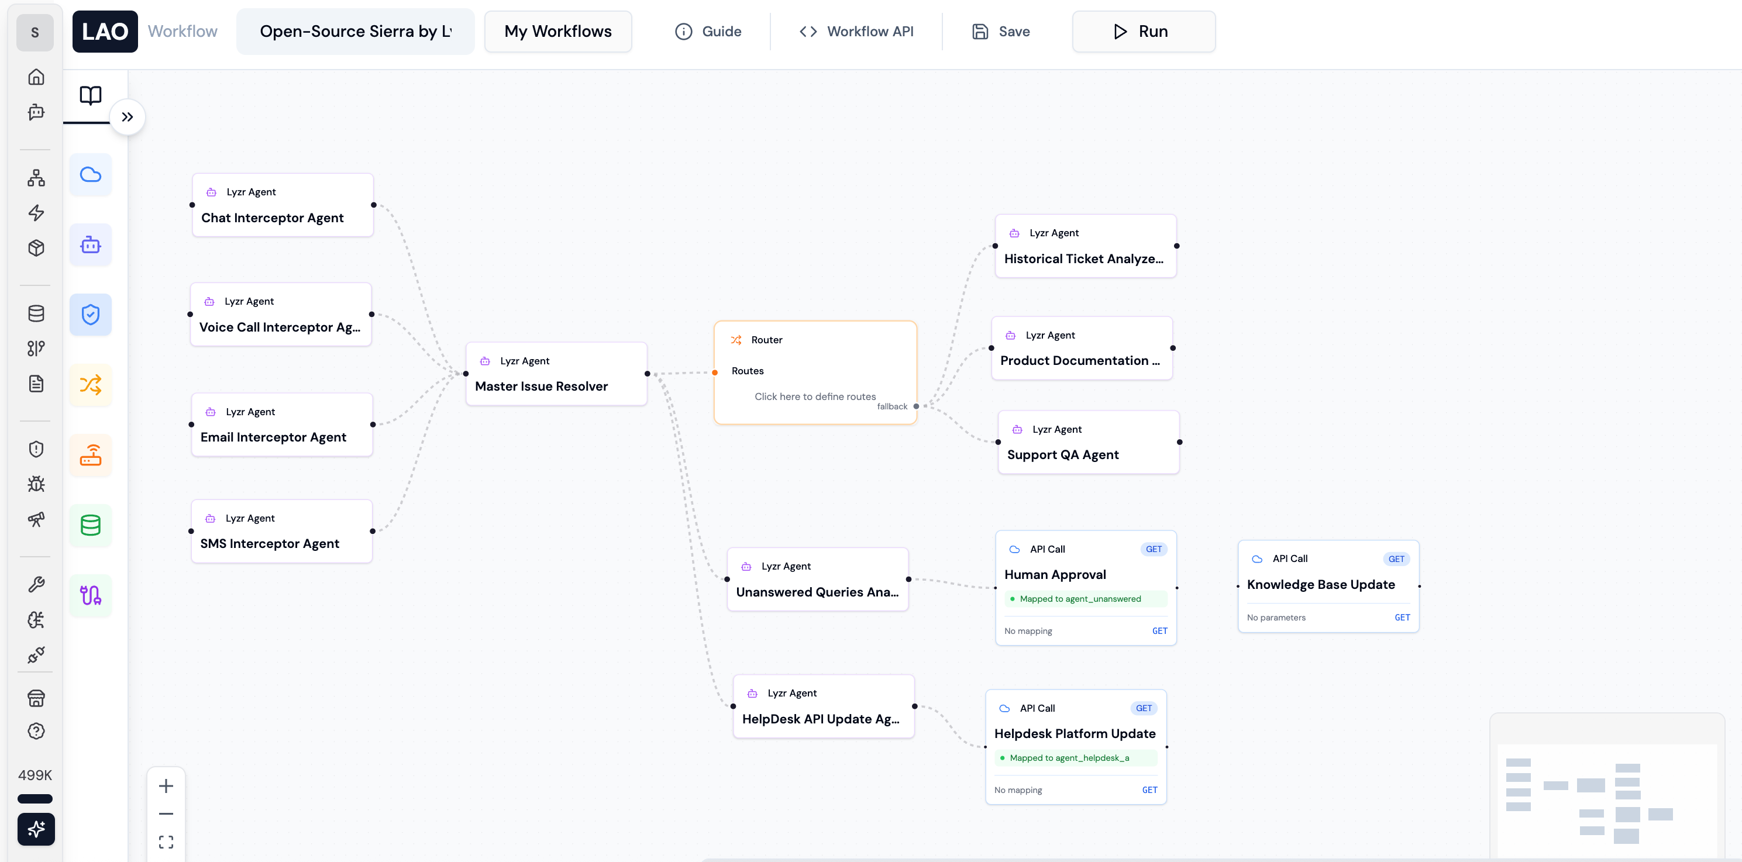Viewport: 1742px width, 862px height.
Task: Open the help question mark icon
Action: click(36, 732)
